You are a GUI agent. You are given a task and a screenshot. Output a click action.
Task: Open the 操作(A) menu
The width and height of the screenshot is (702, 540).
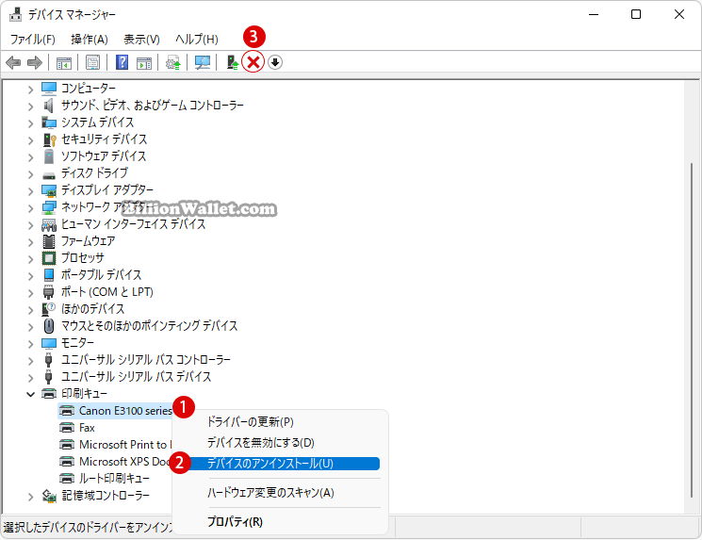pos(90,40)
